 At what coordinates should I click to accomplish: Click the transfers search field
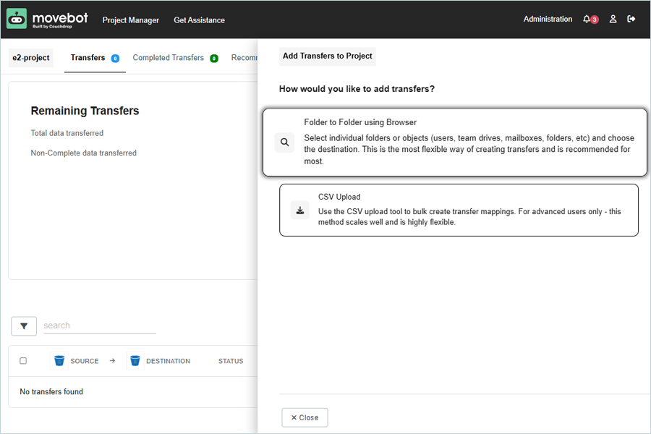click(99, 325)
